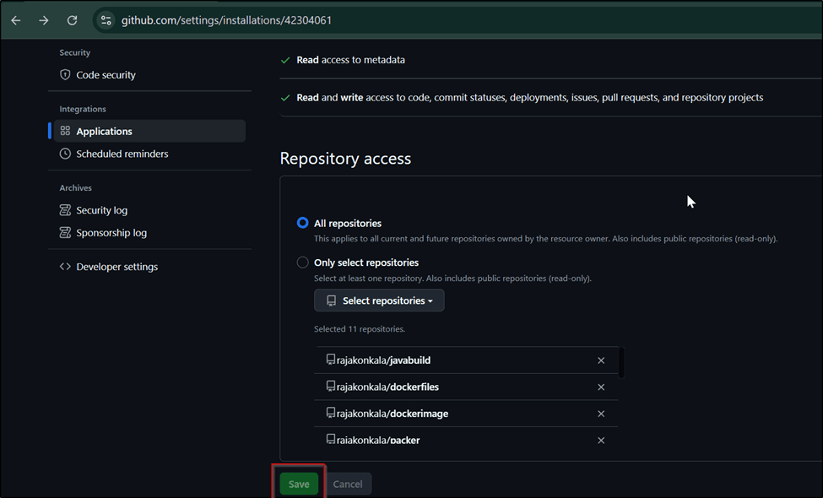This screenshot has height=498, width=823.
Task: Click the Cancel button
Action: (x=348, y=484)
